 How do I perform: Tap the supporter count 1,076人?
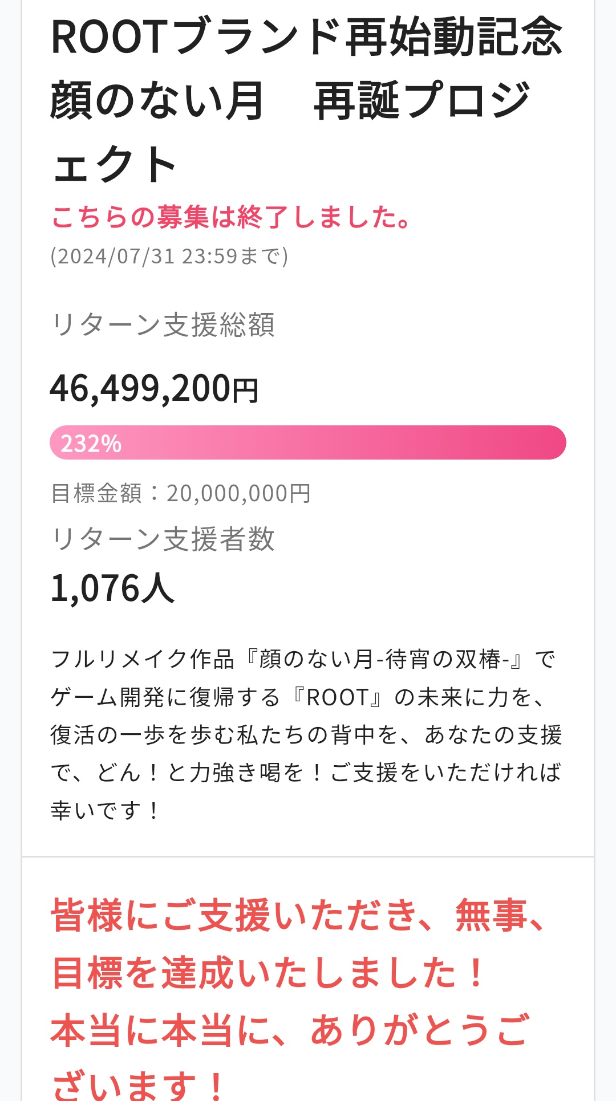[x=112, y=588]
